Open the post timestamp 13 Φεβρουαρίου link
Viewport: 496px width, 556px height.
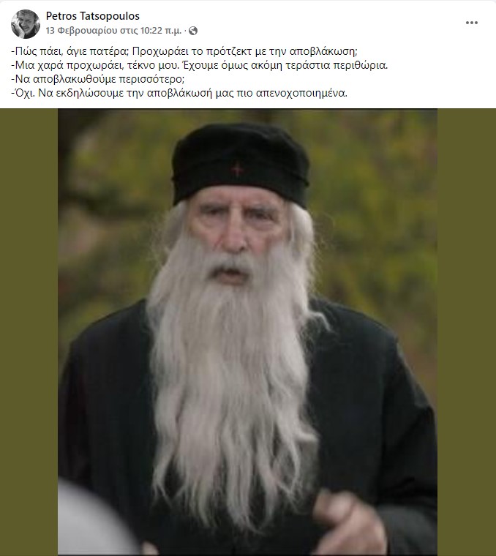click(x=113, y=31)
